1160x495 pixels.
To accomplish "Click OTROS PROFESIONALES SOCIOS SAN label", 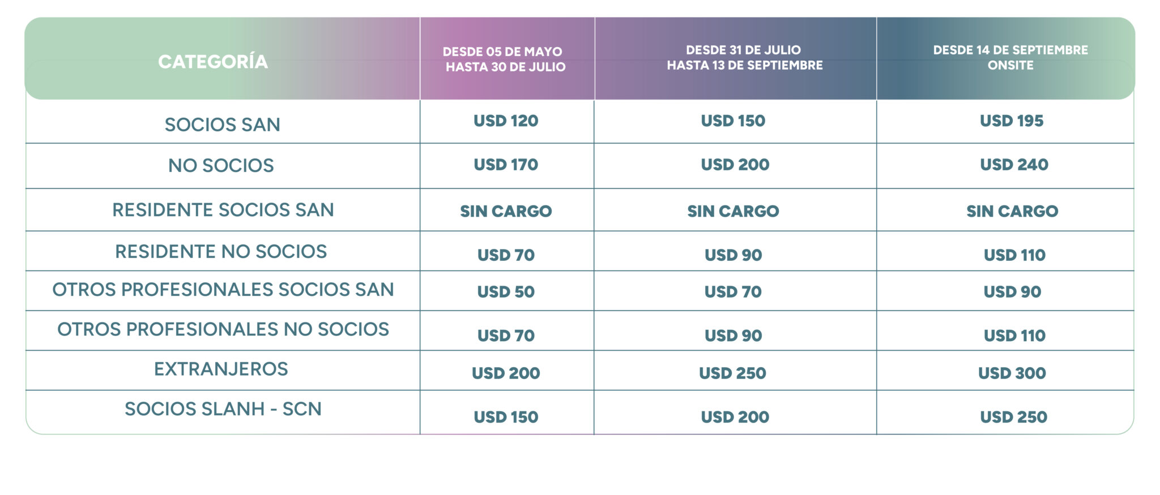I will pyautogui.click(x=223, y=289).
